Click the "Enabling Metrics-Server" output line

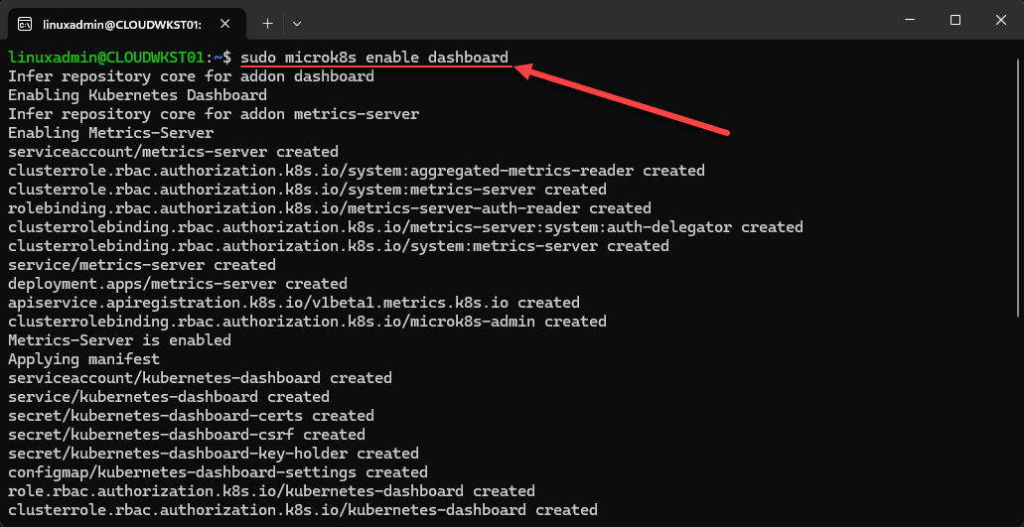pyautogui.click(x=110, y=133)
